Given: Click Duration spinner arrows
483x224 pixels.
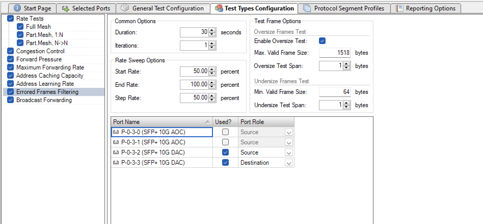Looking at the screenshot, I should (x=212, y=32).
